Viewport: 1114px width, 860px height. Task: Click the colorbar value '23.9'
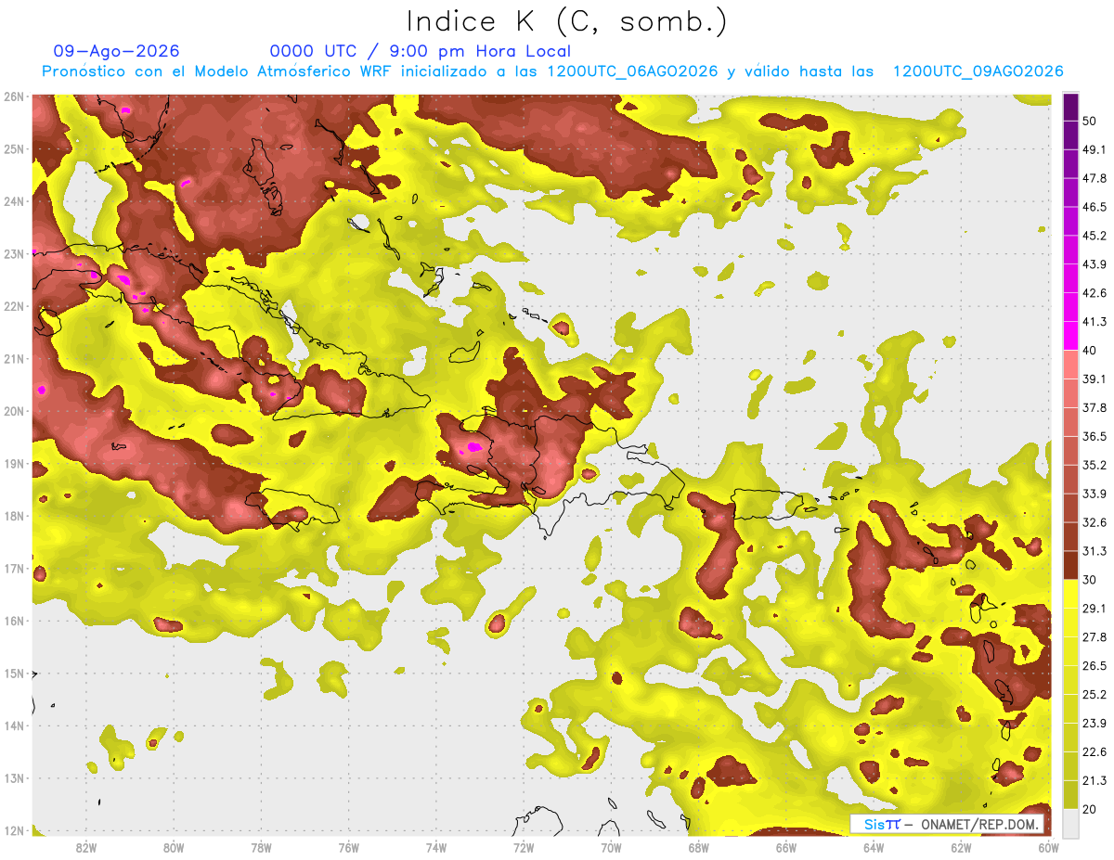[x=1095, y=724]
